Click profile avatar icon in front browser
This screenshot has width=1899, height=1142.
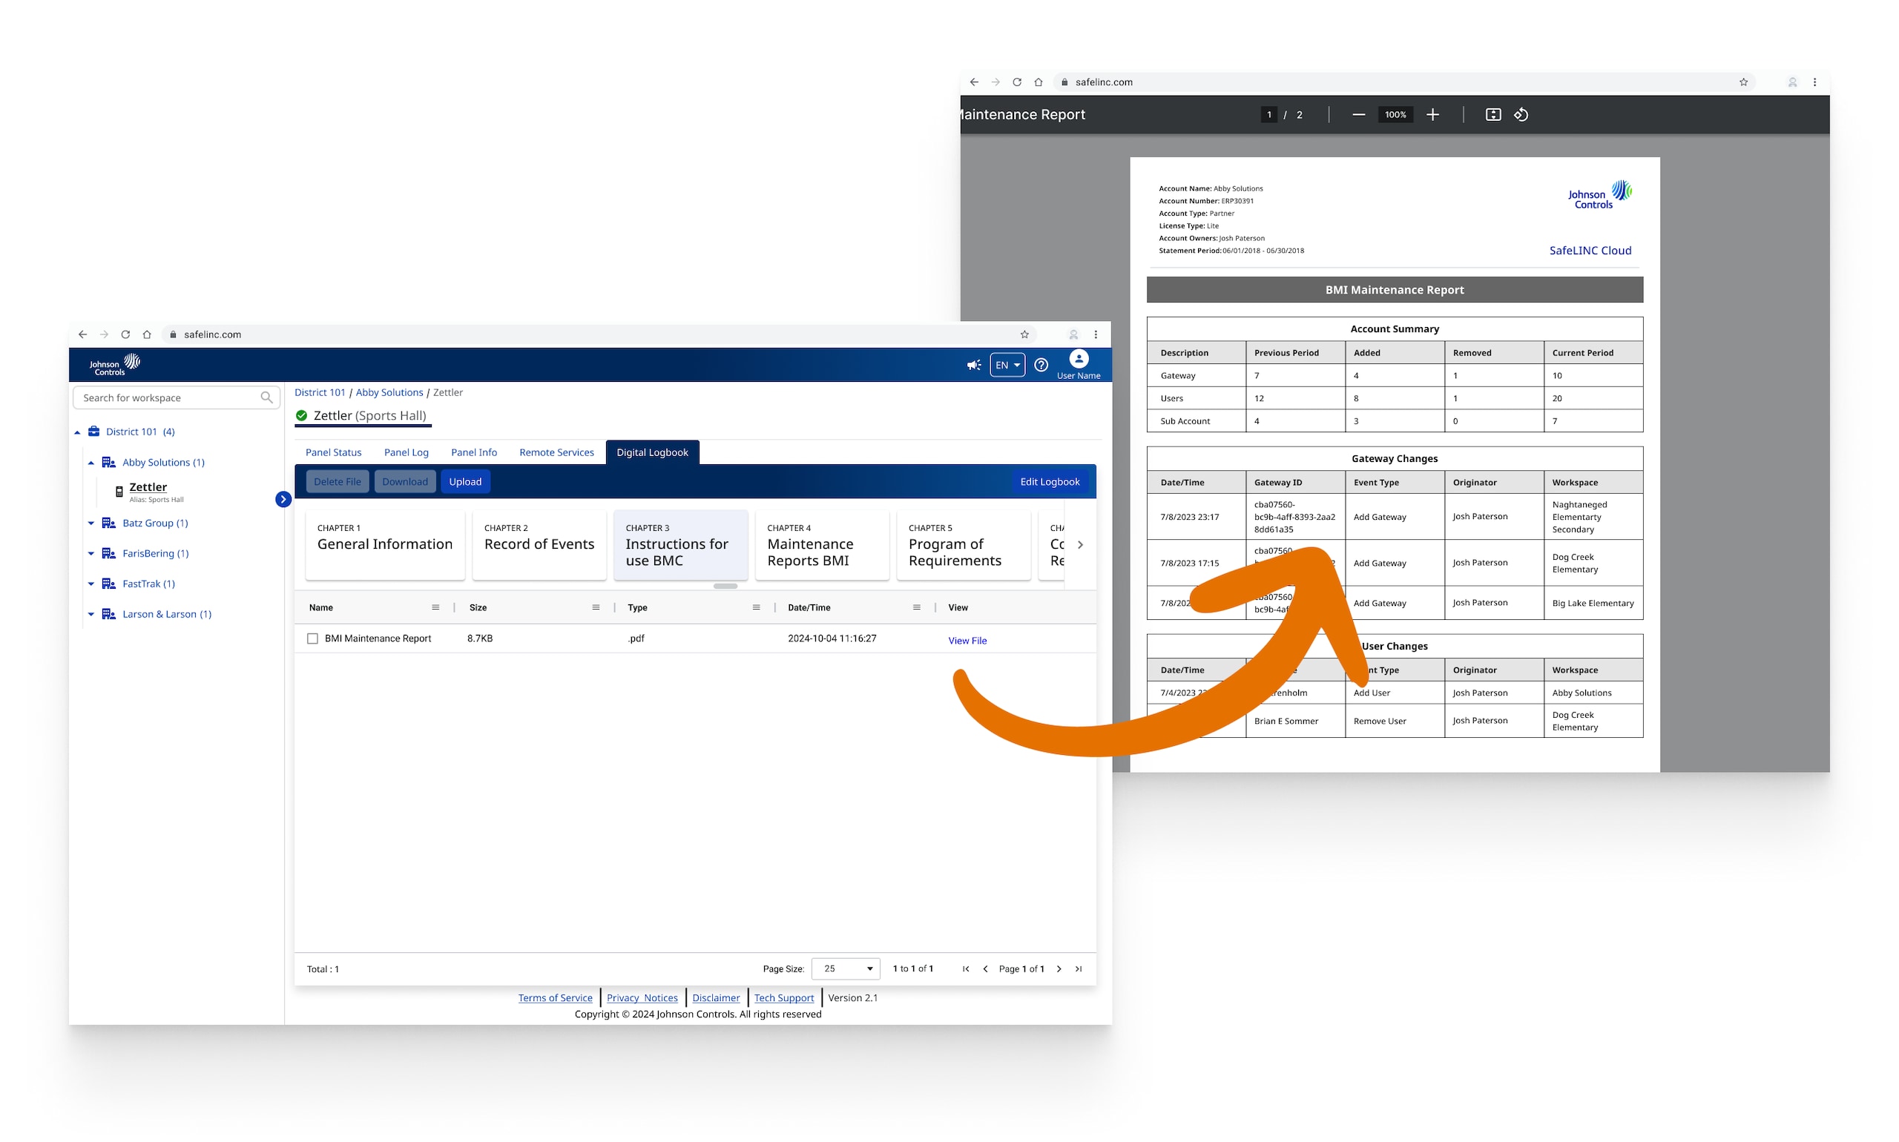click(x=1073, y=334)
